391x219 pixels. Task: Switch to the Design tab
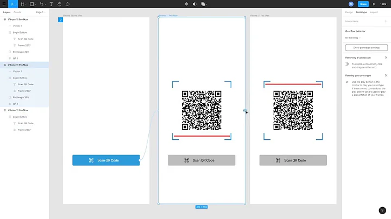coord(349,12)
